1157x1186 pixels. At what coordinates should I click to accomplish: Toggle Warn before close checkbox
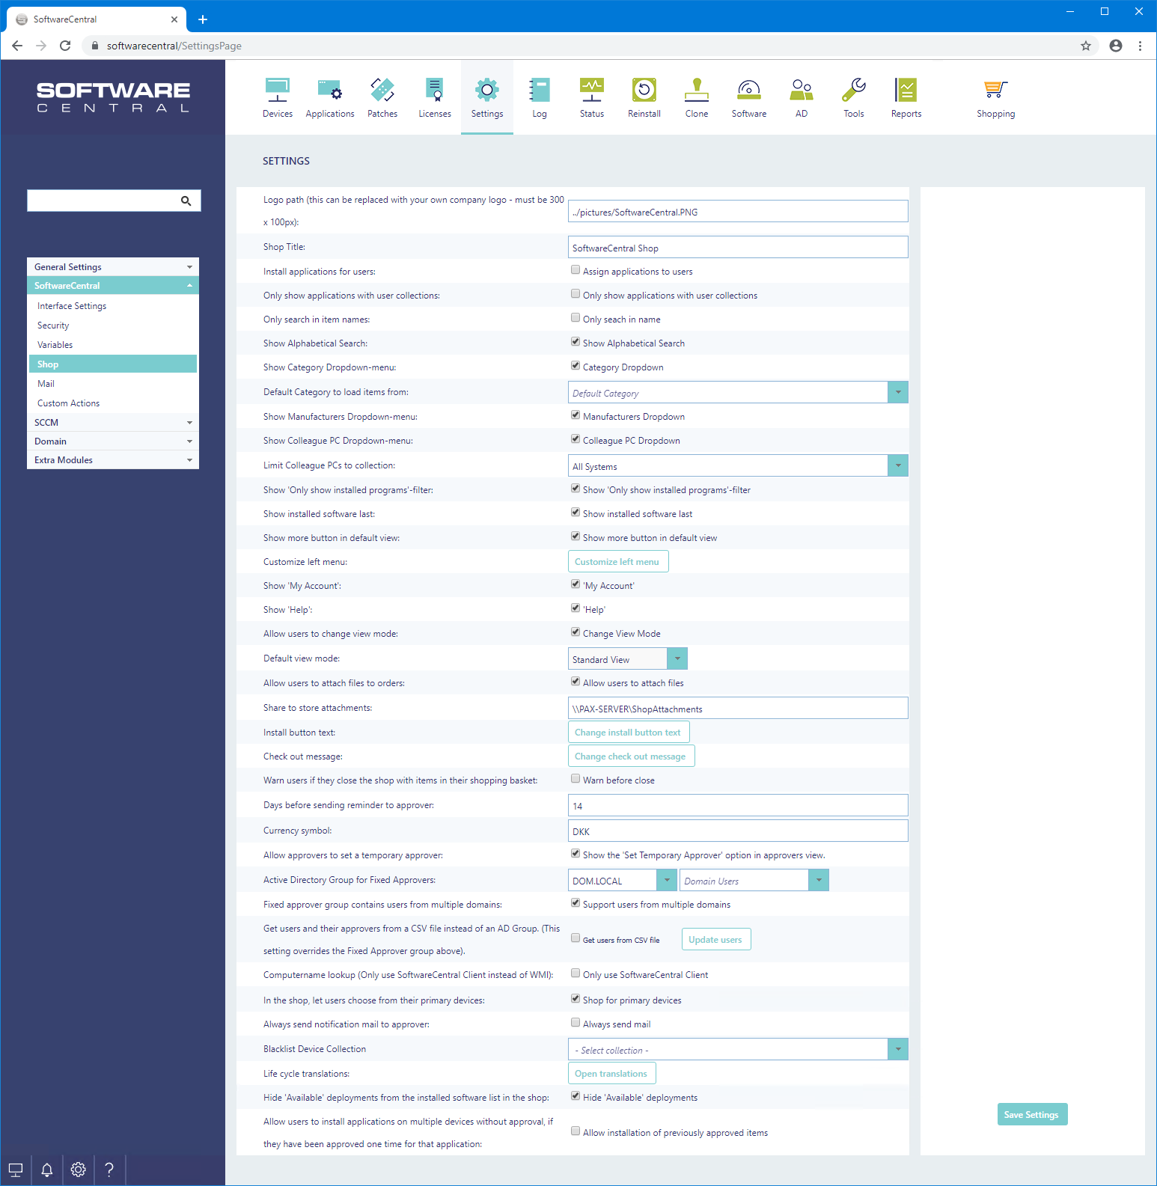576,779
